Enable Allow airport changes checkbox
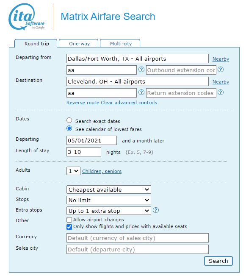 [69, 220]
